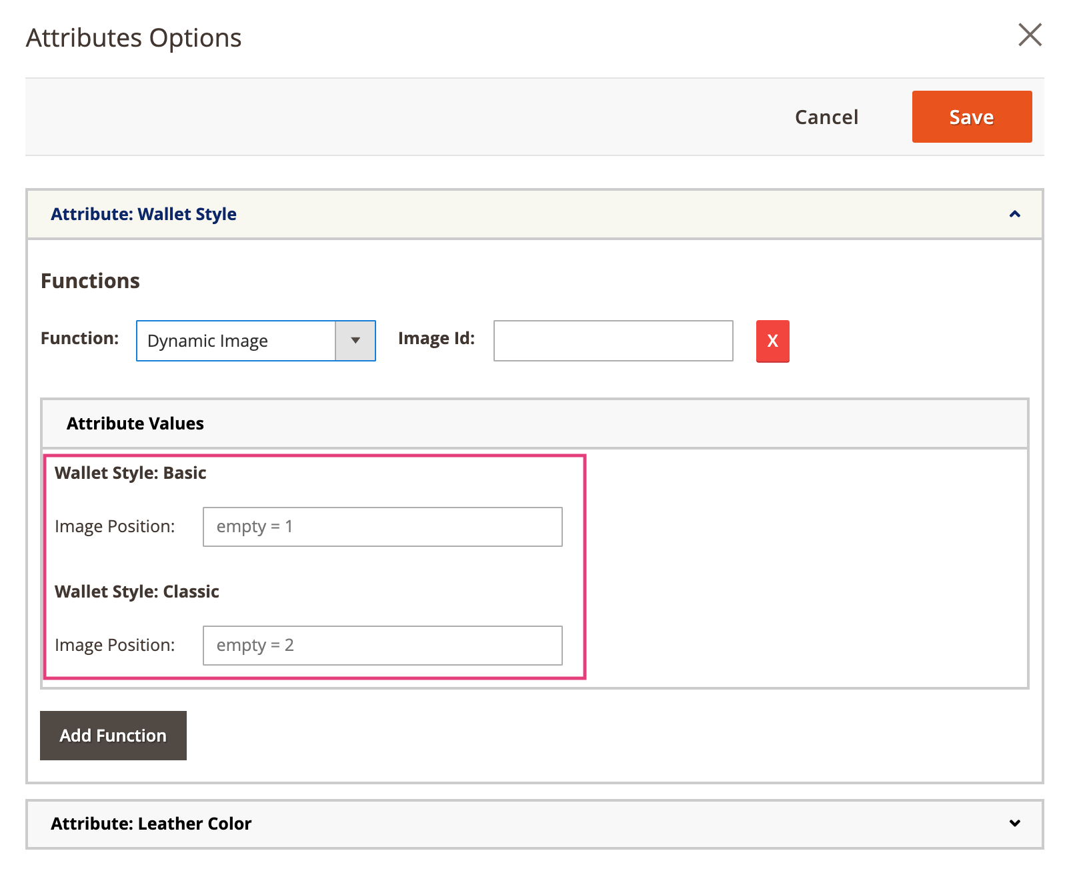The height and width of the screenshot is (871, 1075).
Task: Click the Attributes Options title
Action: tap(133, 37)
